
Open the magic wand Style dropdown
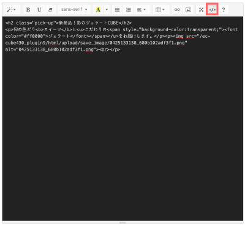(x=12, y=10)
